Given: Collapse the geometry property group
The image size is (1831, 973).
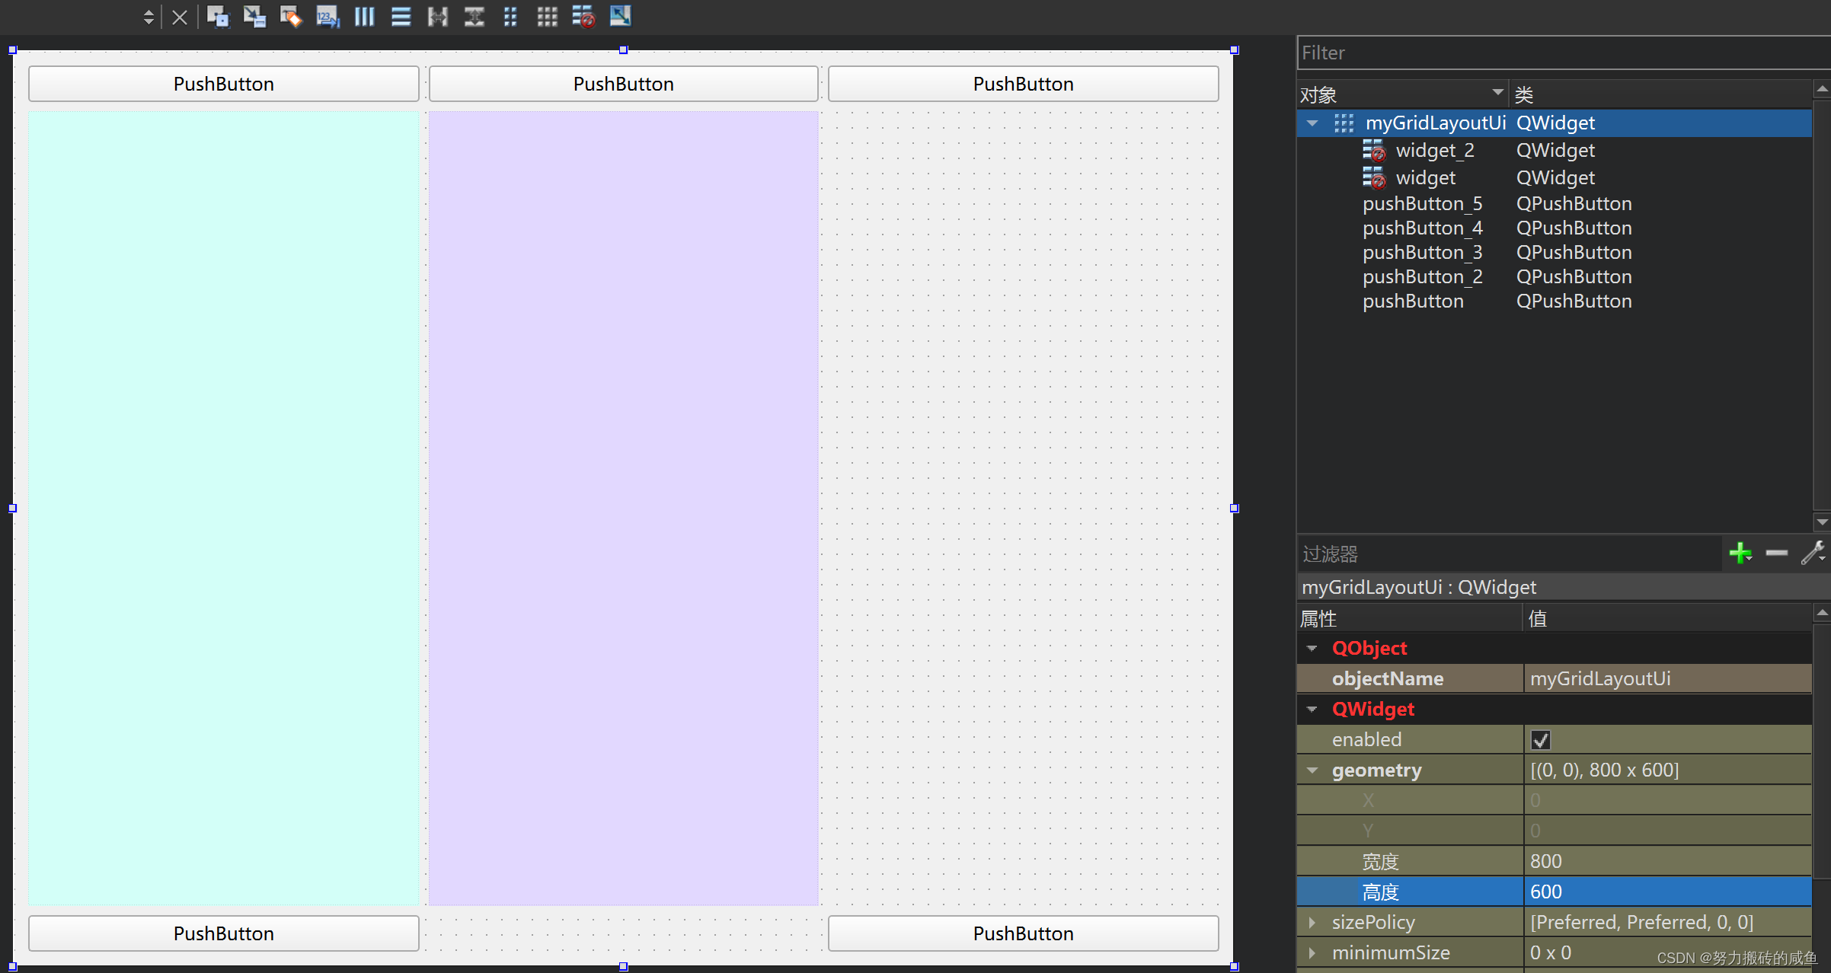Looking at the screenshot, I should pyautogui.click(x=1312, y=770).
